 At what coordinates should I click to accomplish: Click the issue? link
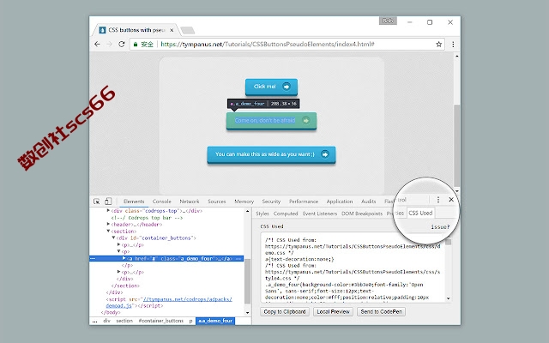click(x=440, y=226)
